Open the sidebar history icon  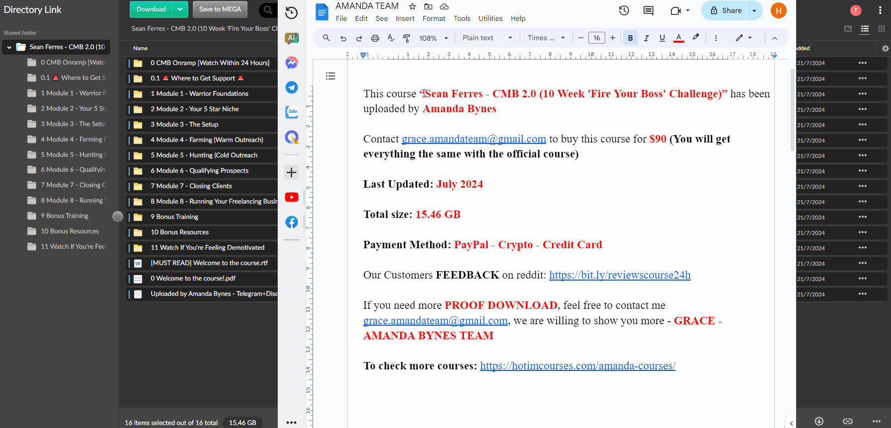[x=292, y=13]
